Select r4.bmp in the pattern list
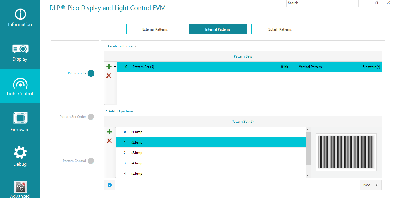Image resolution: width=395 pixels, height=198 pixels. point(211,163)
